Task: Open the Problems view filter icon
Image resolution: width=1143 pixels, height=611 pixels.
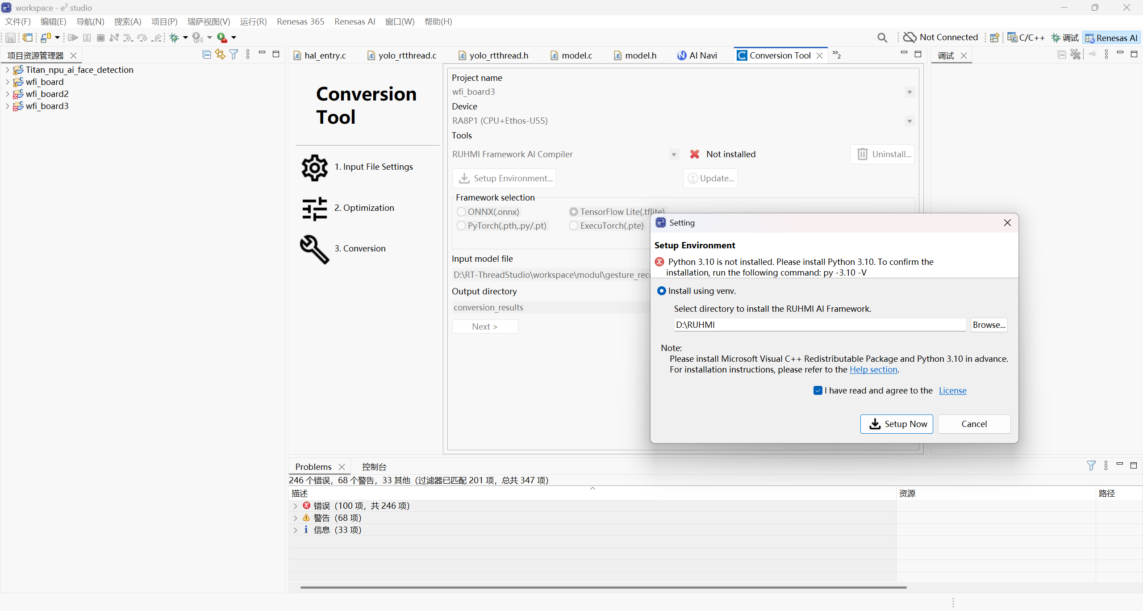Action: (x=1091, y=466)
